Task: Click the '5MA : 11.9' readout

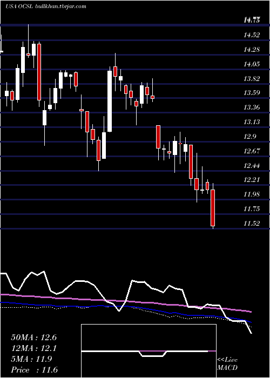Action: coord(31,359)
